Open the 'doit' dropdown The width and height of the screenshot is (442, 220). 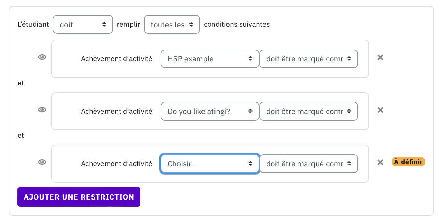(83, 24)
